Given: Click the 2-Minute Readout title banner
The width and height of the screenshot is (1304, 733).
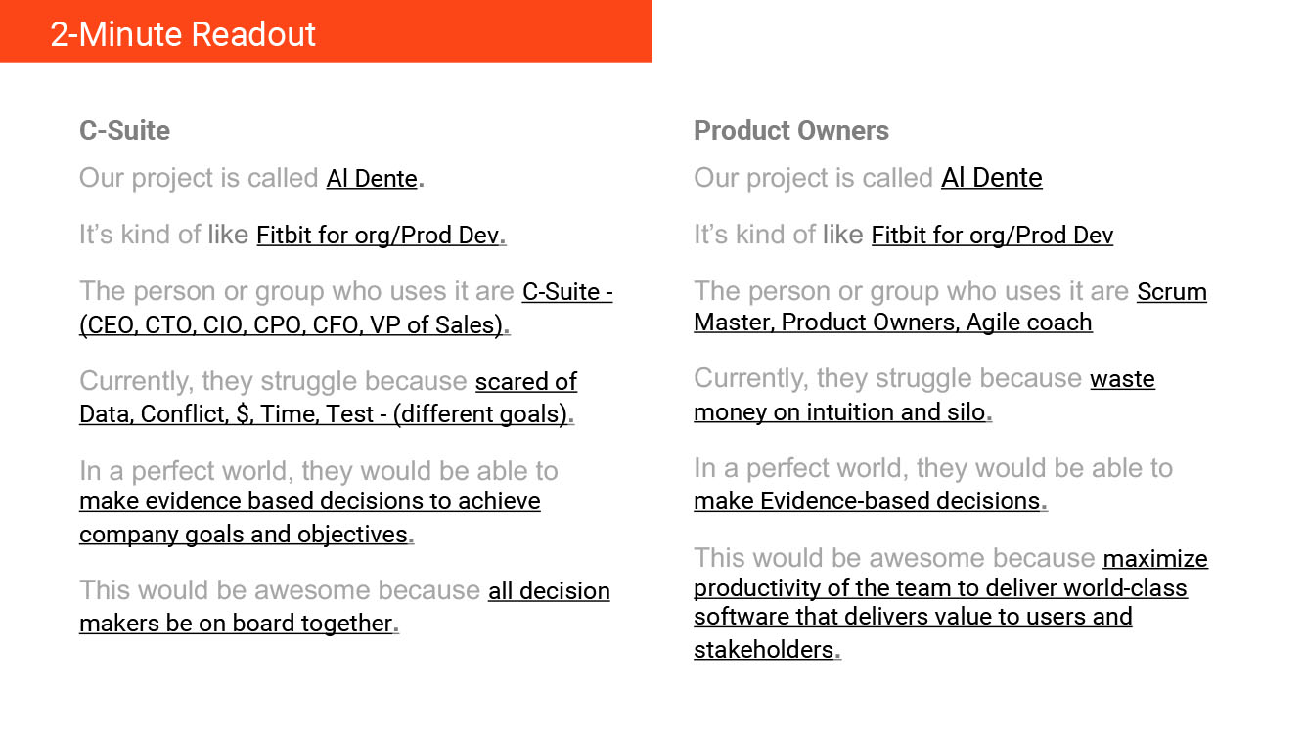Looking at the screenshot, I should tap(326, 31).
